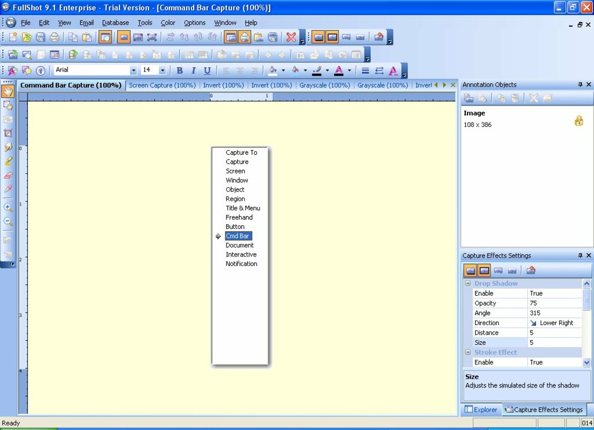Open the line color pen dropdown arrow
The image size is (594, 430).
point(327,70)
